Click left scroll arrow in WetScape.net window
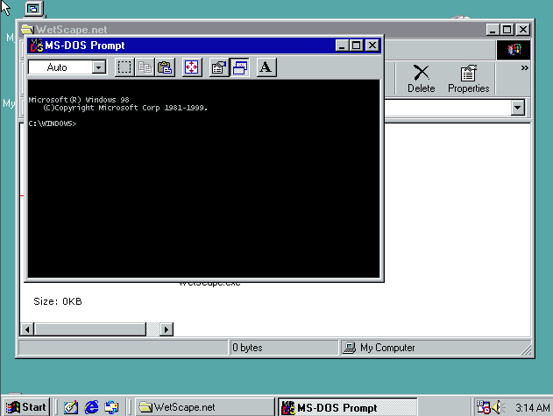 27,329
